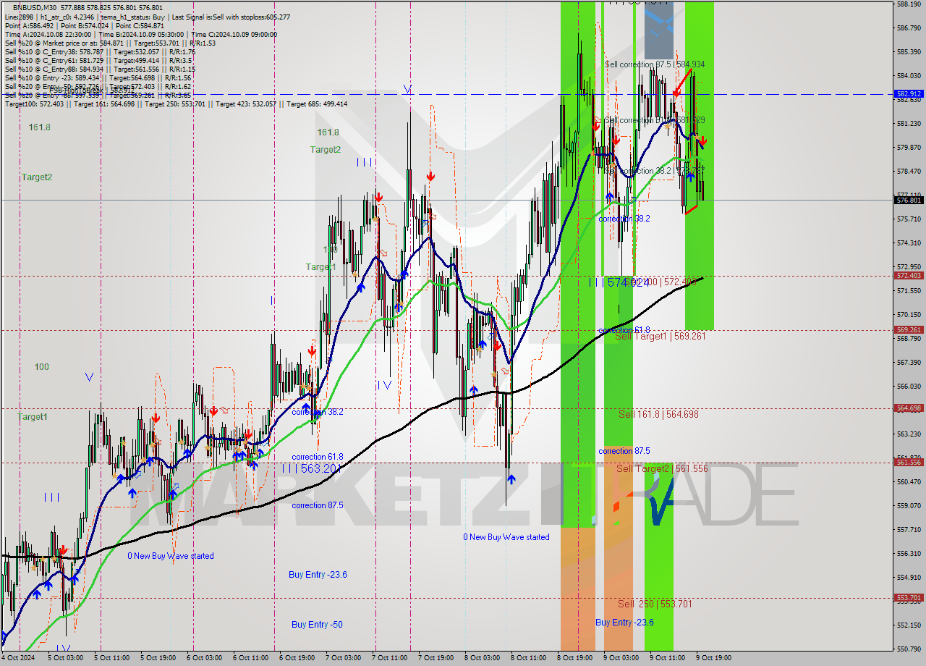Click the 588.190 price scale value

click(909, 4)
